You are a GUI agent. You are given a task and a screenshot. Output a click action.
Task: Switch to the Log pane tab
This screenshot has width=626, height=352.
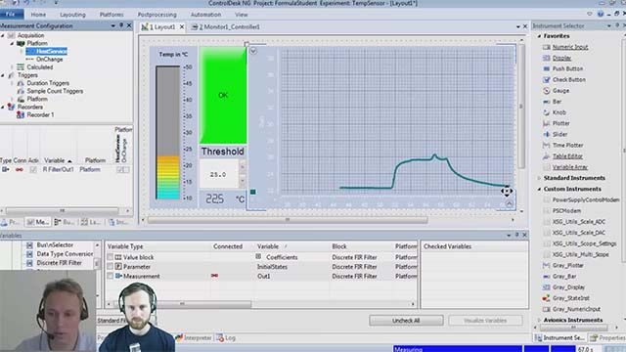(226, 338)
